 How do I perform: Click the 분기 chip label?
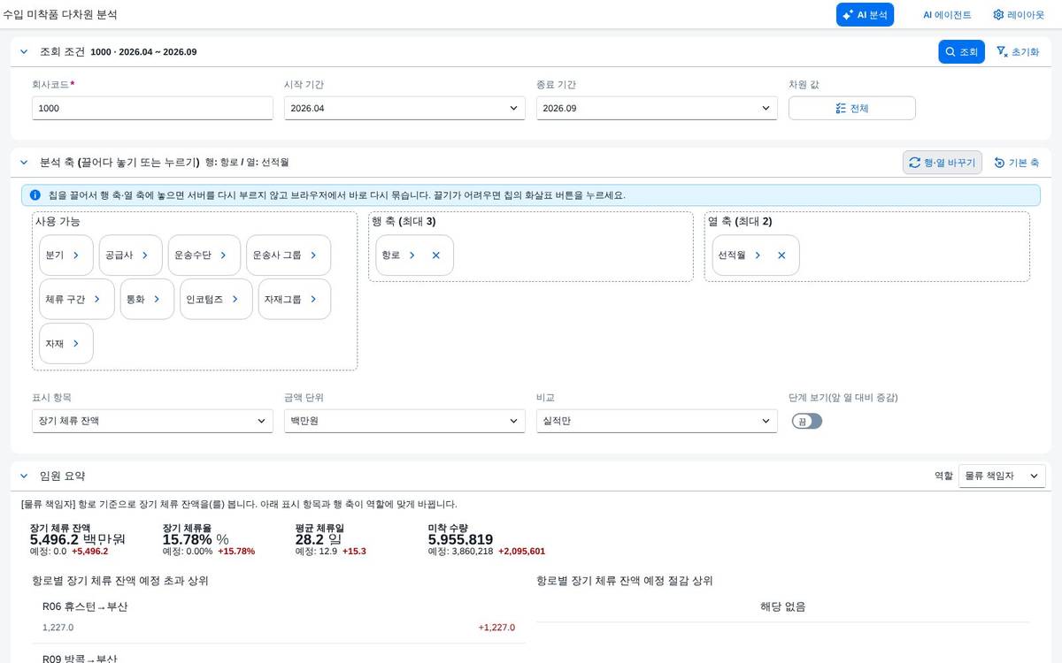tap(54, 255)
